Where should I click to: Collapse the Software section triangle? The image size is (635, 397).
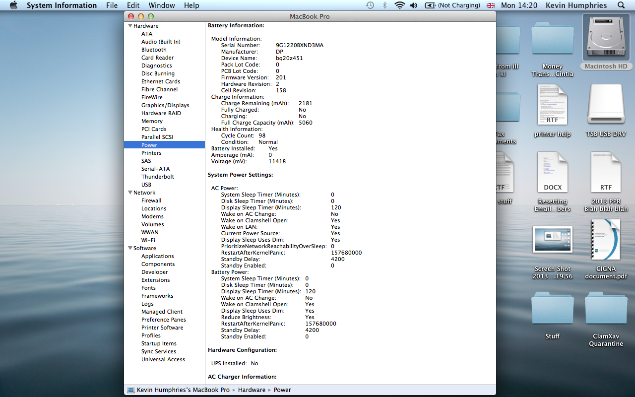pos(130,248)
